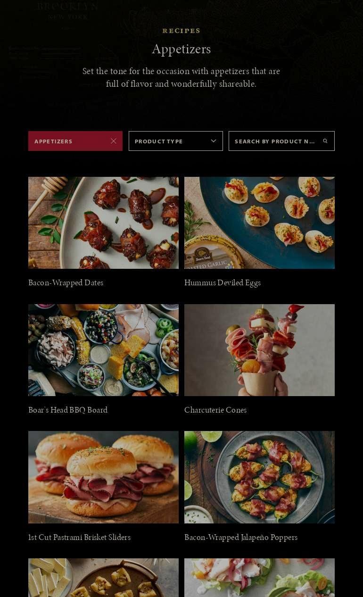Expand the Product Type dropdown chevron
Image resolution: width=363 pixels, height=597 pixels.
[214, 141]
